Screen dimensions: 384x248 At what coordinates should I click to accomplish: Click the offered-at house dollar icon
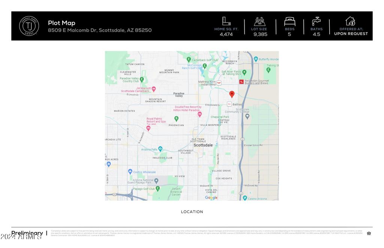pyautogui.click(x=351, y=21)
